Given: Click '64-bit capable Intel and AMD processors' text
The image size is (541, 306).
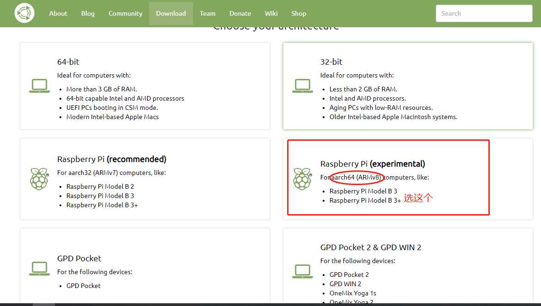Looking at the screenshot, I should coord(125,98).
